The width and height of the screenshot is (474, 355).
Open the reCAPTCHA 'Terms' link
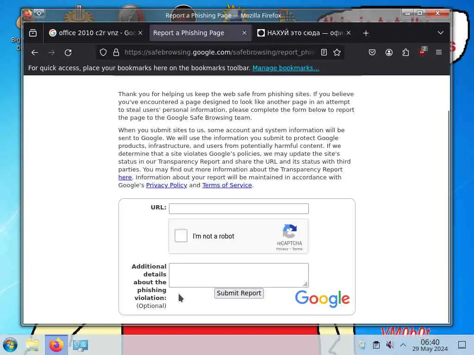[297, 249]
